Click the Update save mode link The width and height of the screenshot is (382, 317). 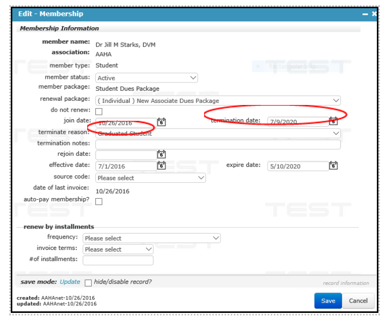70,282
